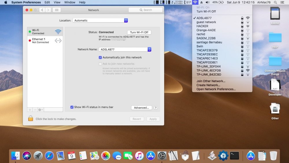This screenshot has height=163, width=289.
Task: Open Messages from the Dock
Action: [117, 155]
